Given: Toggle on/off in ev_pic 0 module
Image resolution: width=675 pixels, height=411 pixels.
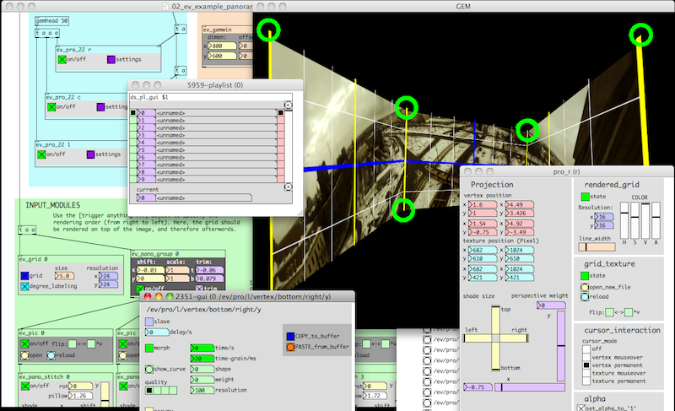Looking at the screenshot, I should (x=25, y=343).
